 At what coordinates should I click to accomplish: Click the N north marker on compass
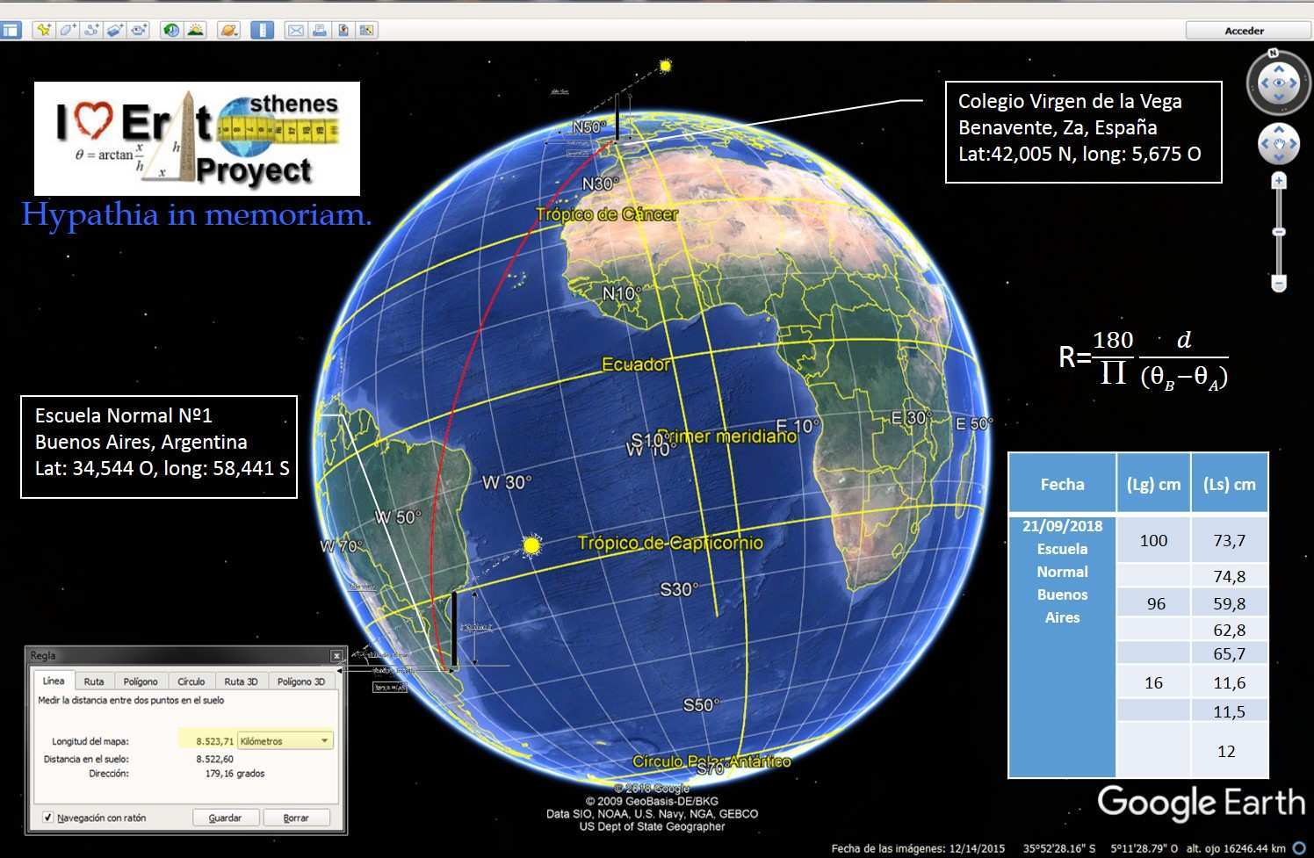point(1273,54)
